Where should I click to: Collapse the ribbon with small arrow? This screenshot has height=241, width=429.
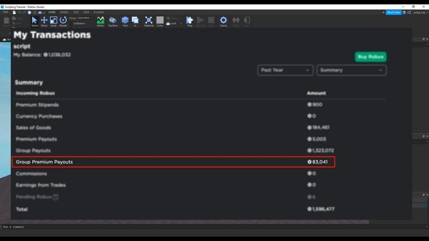(x=383, y=13)
